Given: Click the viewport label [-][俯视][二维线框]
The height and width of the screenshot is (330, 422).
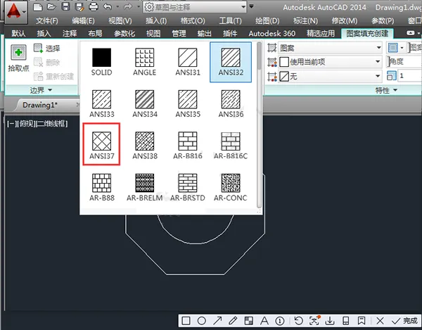Looking at the screenshot, I should (x=37, y=124).
